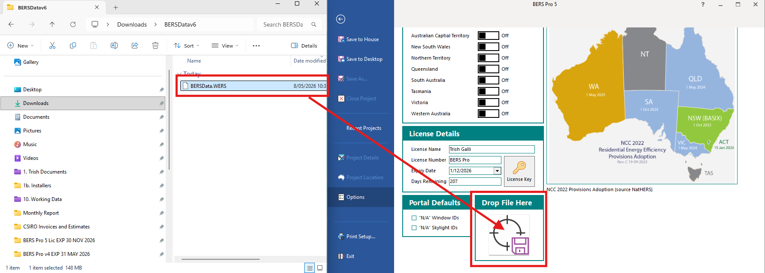Click the Share icon in File Explorer toolbar

(x=135, y=45)
